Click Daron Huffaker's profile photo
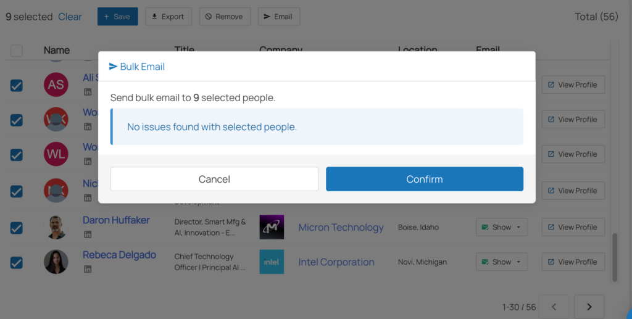The height and width of the screenshot is (319, 632). point(56,227)
